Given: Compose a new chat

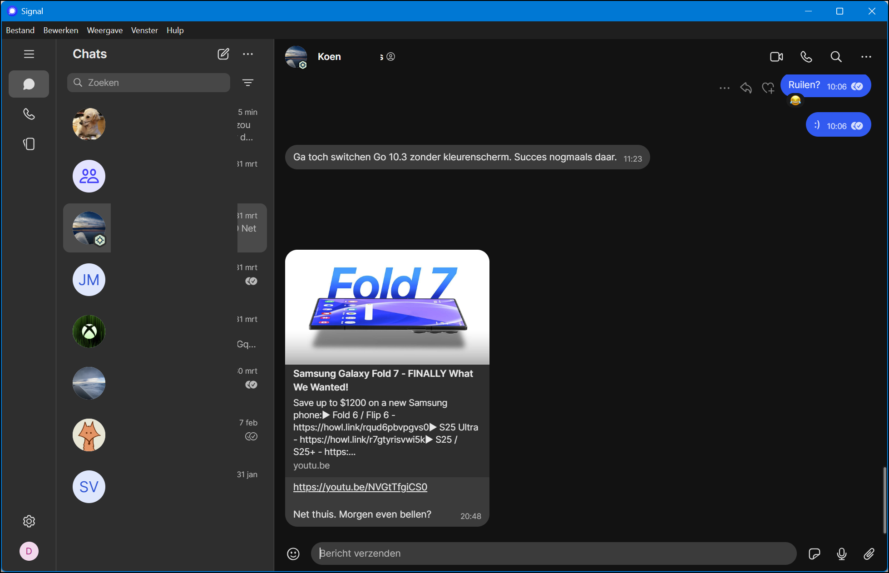Looking at the screenshot, I should click(x=223, y=54).
